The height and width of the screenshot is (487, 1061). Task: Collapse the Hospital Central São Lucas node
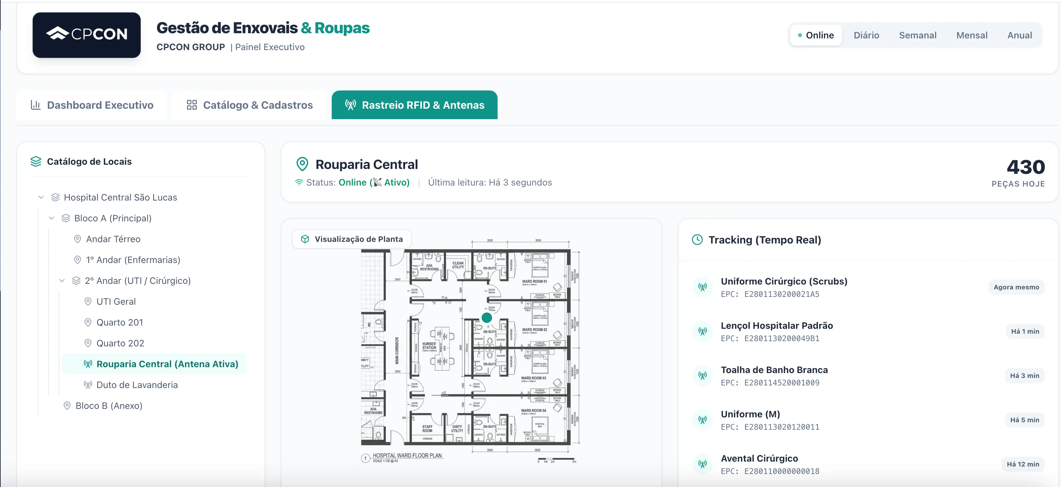pos(41,197)
